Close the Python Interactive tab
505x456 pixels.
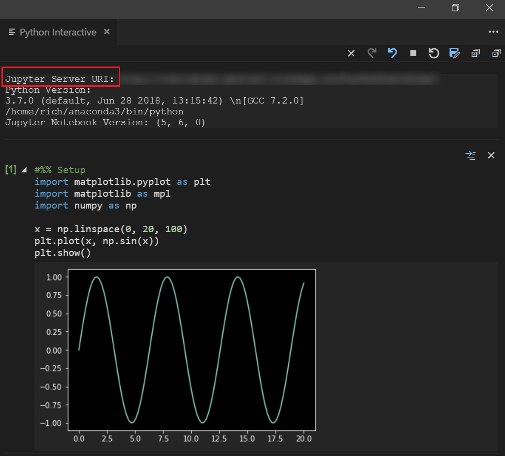click(107, 32)
